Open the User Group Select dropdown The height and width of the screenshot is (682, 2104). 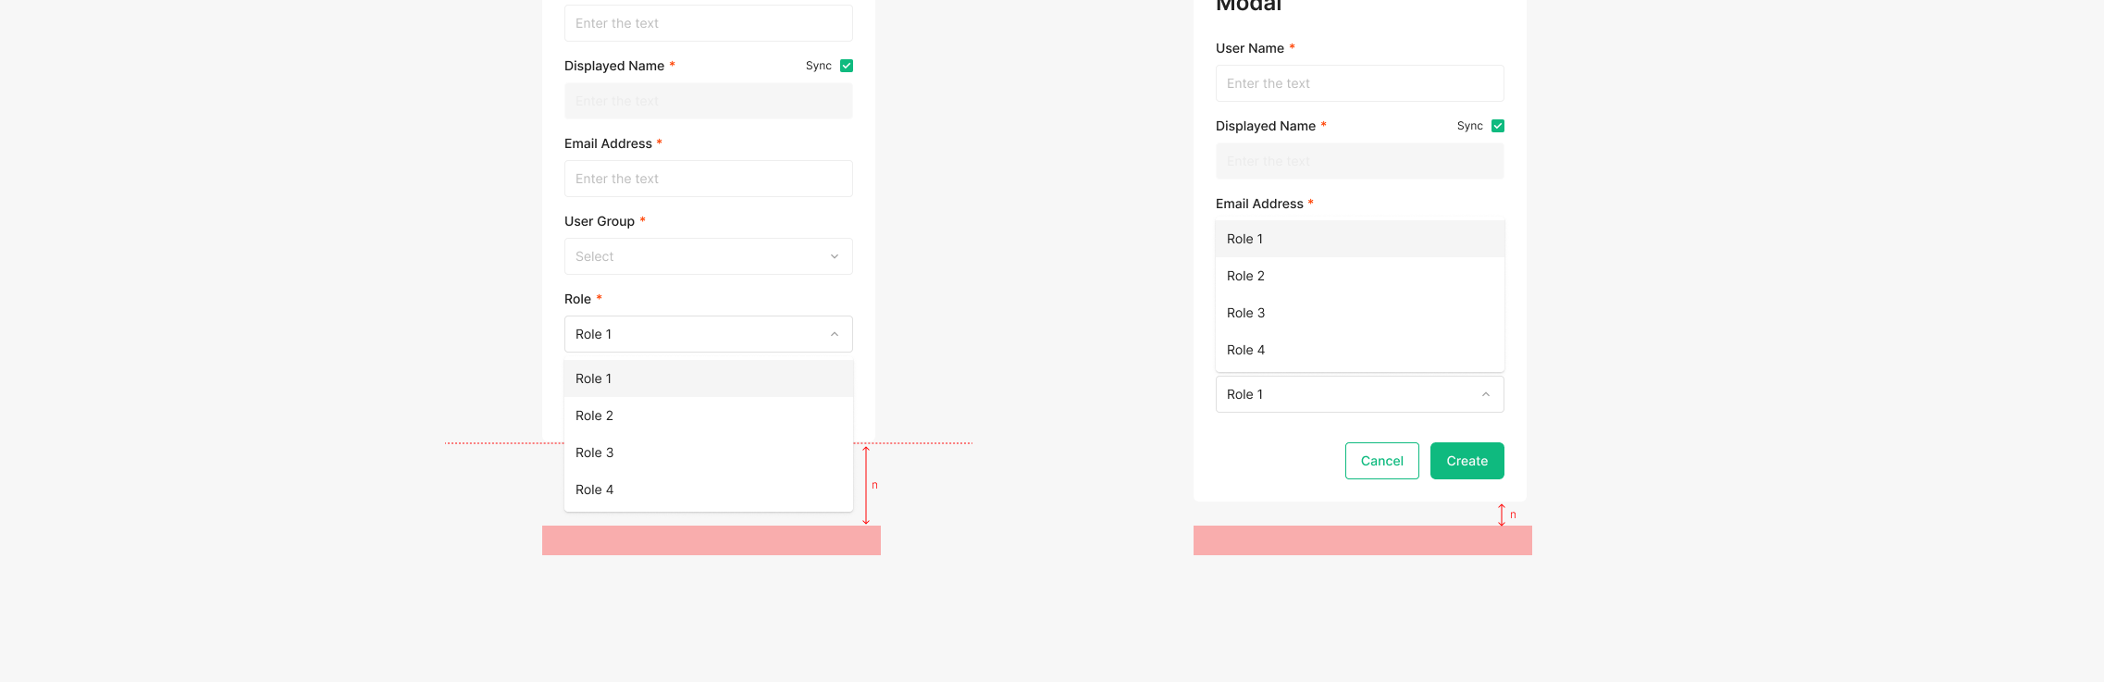(708, 256)
